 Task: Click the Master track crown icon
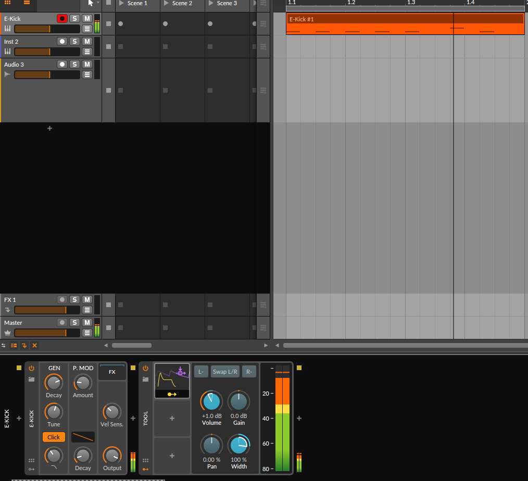(x=7, y=333)
